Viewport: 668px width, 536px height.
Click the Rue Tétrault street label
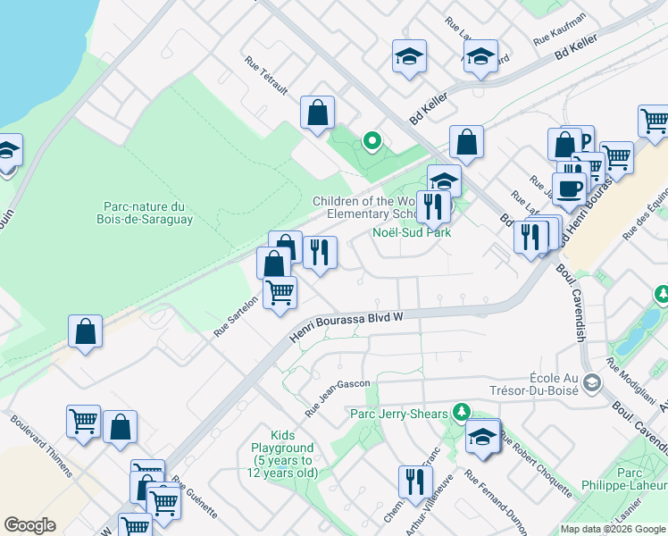[x=267, y=75]
